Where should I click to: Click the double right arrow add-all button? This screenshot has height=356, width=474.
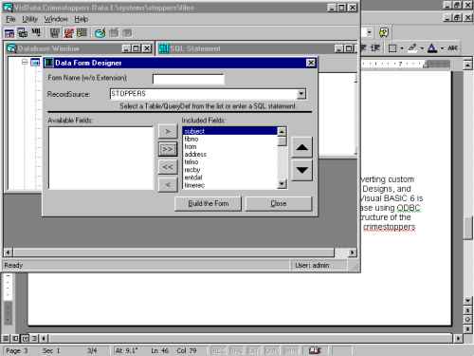(168, 149)
